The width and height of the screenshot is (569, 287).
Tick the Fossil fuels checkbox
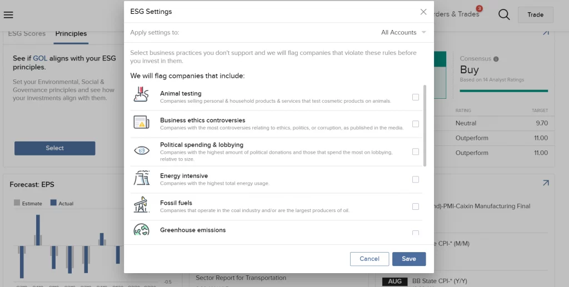(416, 207)
